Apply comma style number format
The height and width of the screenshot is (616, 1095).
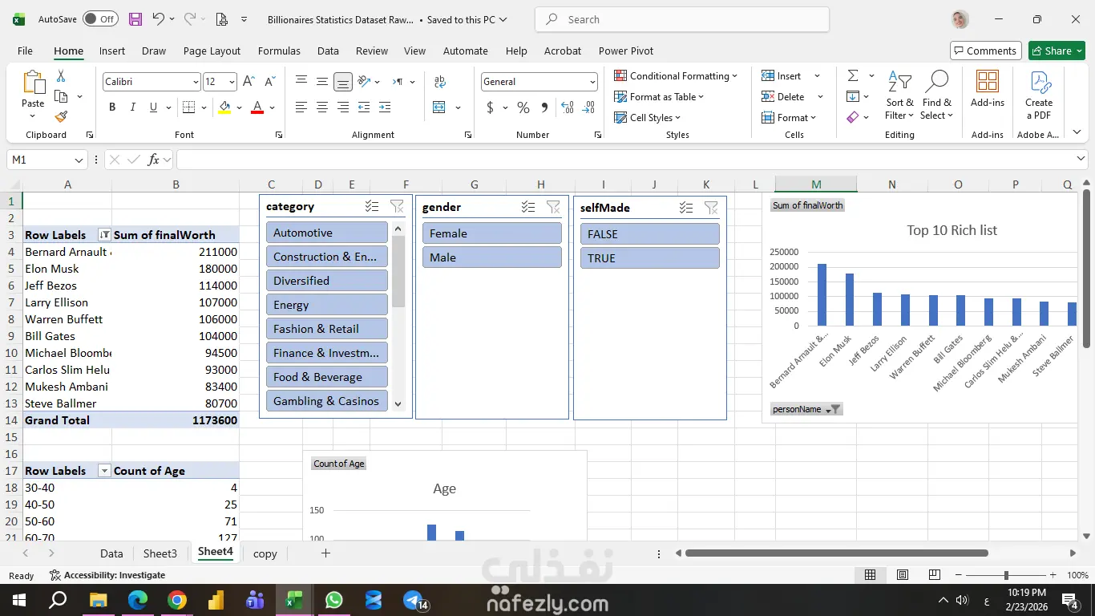(545, 107)
